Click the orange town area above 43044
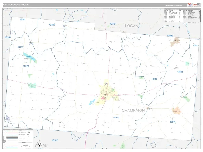Image resolution: width=203 pixels, height=152 pixels. (x=176, y=111)
